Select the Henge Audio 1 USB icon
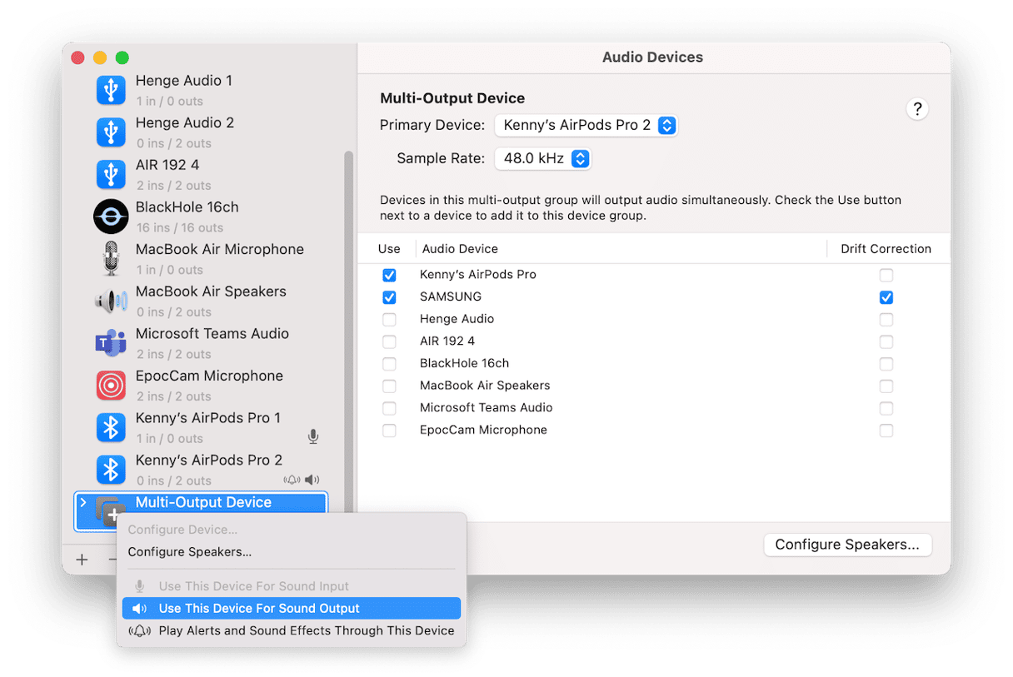This screenshot has width=1013, height=677. pyautogui.click(x=111, y=90)
